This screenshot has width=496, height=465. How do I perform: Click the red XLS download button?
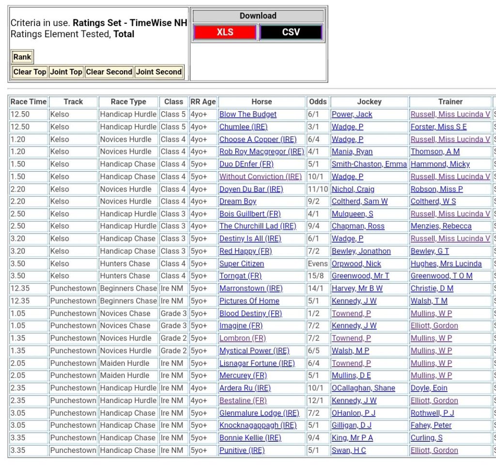(225, 32)
